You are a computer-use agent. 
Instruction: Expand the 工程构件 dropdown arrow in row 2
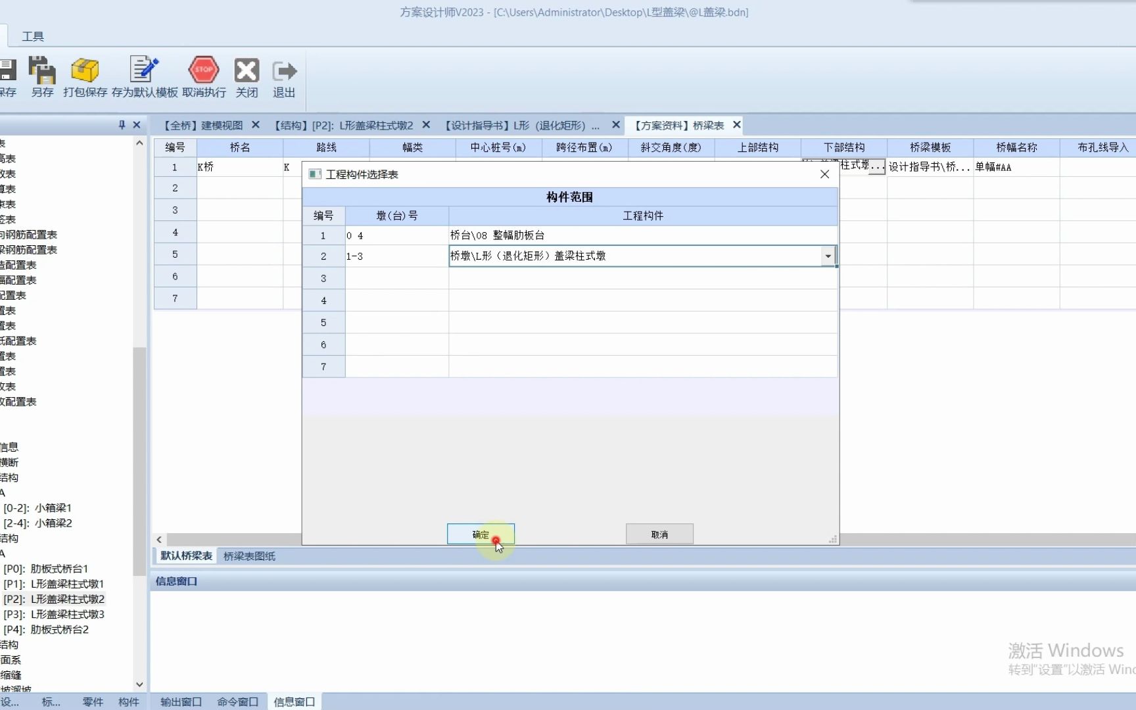(x=828, y=256)
